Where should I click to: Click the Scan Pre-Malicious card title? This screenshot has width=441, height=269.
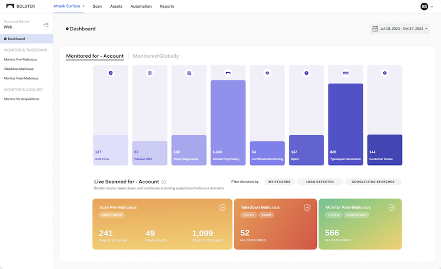118,207
